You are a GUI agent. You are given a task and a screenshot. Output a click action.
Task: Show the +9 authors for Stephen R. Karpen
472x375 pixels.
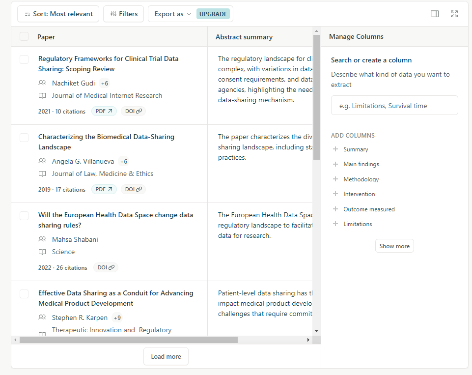[117, 318]
